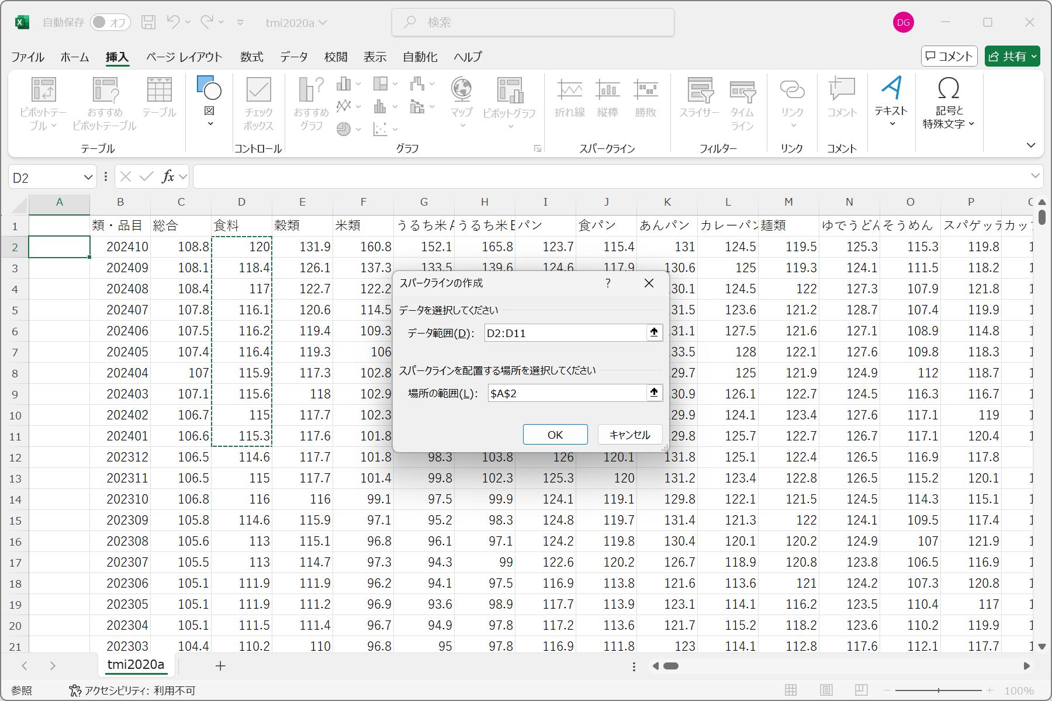
Task: Expand the Name Box dropdown
Action: (x=88, y=177)
